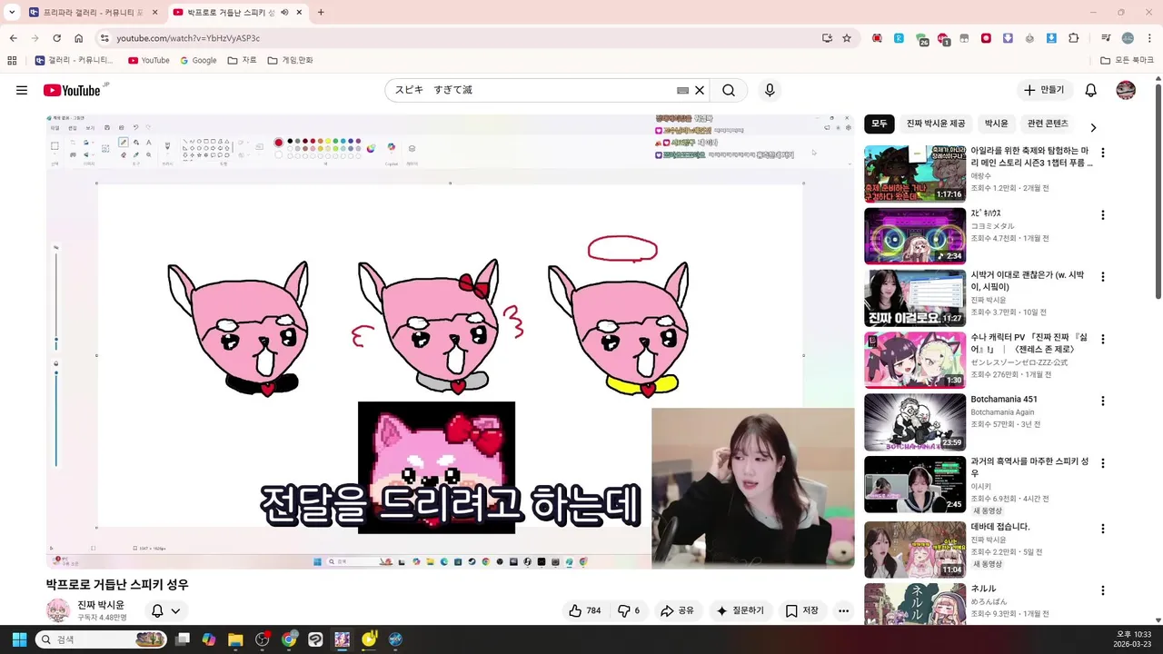Reload the page in Chrome

click(56, 38)
